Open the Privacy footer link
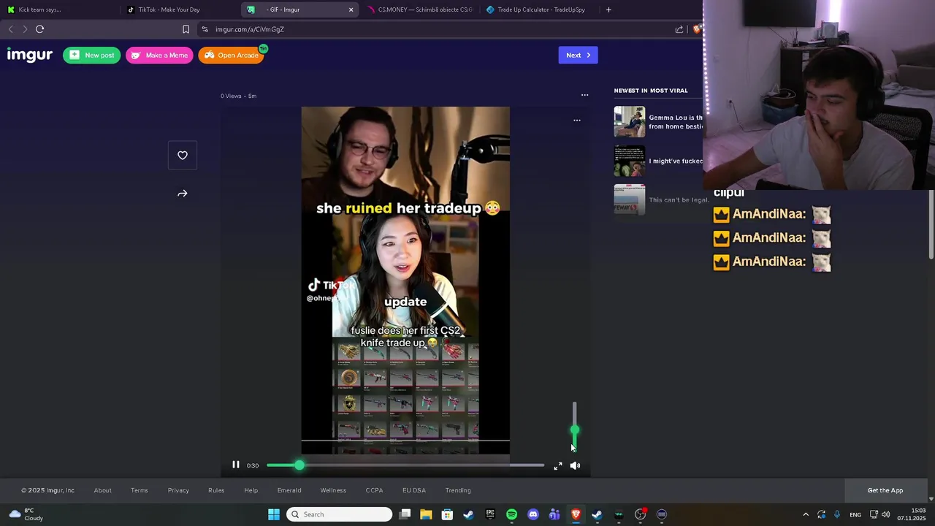The height and width of the screenshot is (526, 935). [x=178, y=490]
